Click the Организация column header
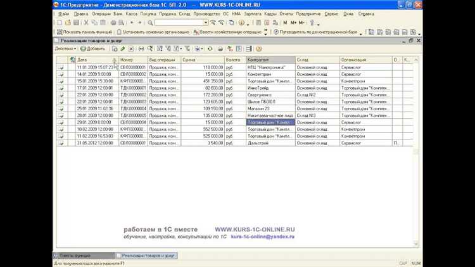The image size is (475, 267). [366, 60]
